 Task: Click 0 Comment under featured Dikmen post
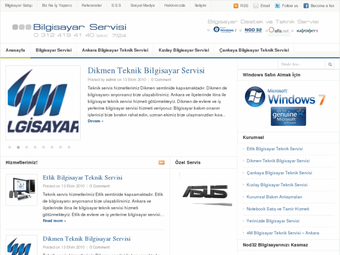pyautogui.click(x=161, y=80)
